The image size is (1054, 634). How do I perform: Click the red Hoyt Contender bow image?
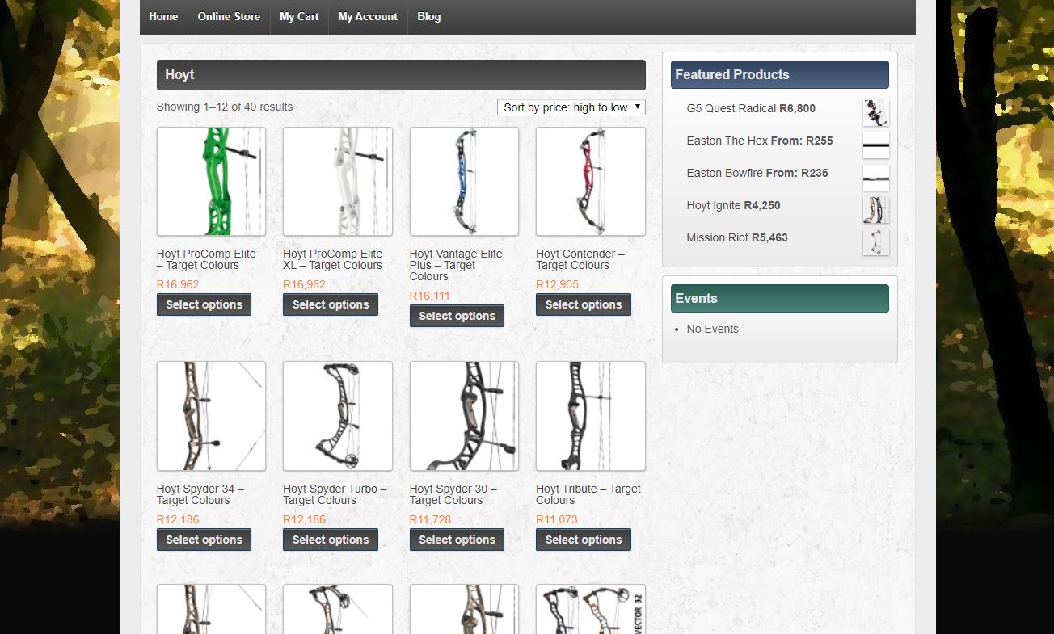coord(590,181)
